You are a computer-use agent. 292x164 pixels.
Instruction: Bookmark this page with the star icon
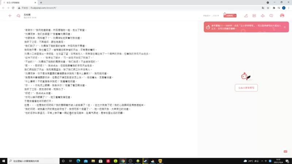268,8
